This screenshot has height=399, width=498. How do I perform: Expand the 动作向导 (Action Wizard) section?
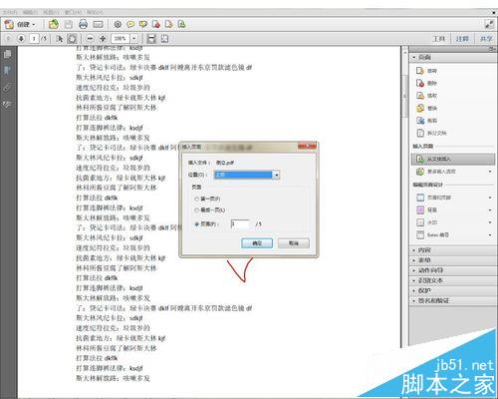tap(452, 270)
